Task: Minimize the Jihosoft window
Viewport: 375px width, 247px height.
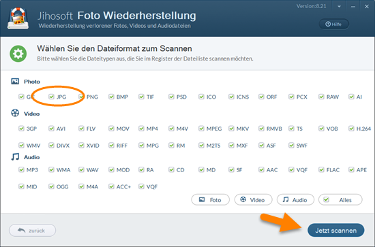Action: tap(353, 7)
